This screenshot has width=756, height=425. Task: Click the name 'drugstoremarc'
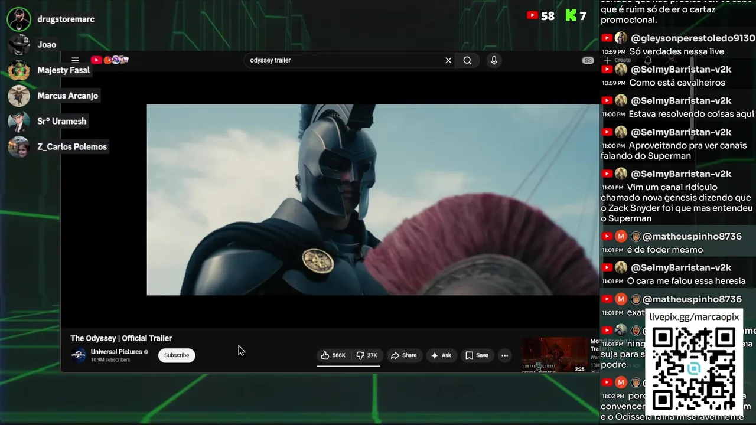66,19
